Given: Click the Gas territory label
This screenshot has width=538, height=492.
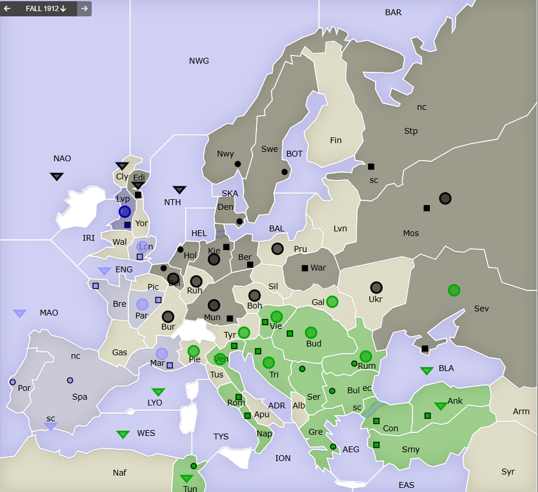Looking at the screenshot, I should tap(119, 352).
